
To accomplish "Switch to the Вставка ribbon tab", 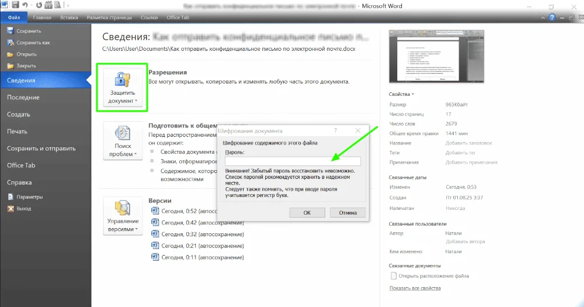I will 69,18.
